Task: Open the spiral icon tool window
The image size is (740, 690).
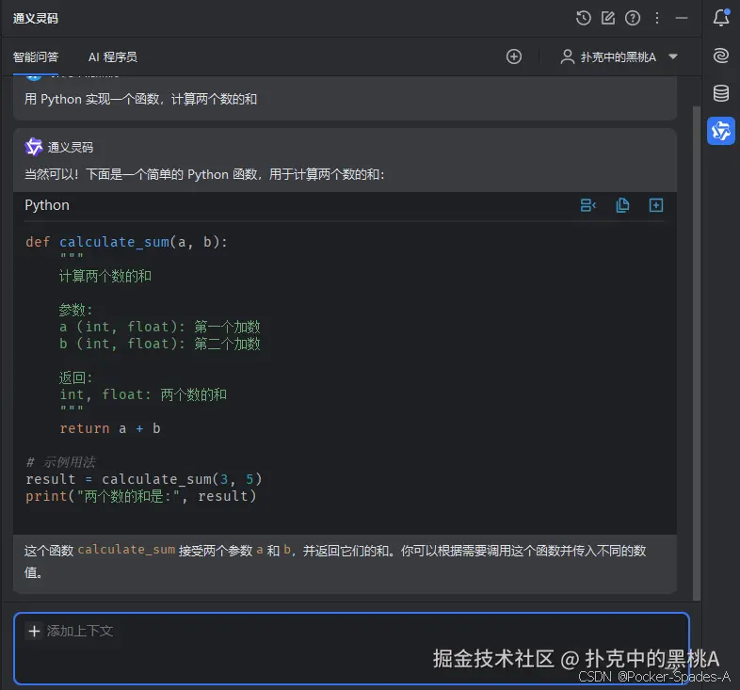Action: (x=721, y=56)
